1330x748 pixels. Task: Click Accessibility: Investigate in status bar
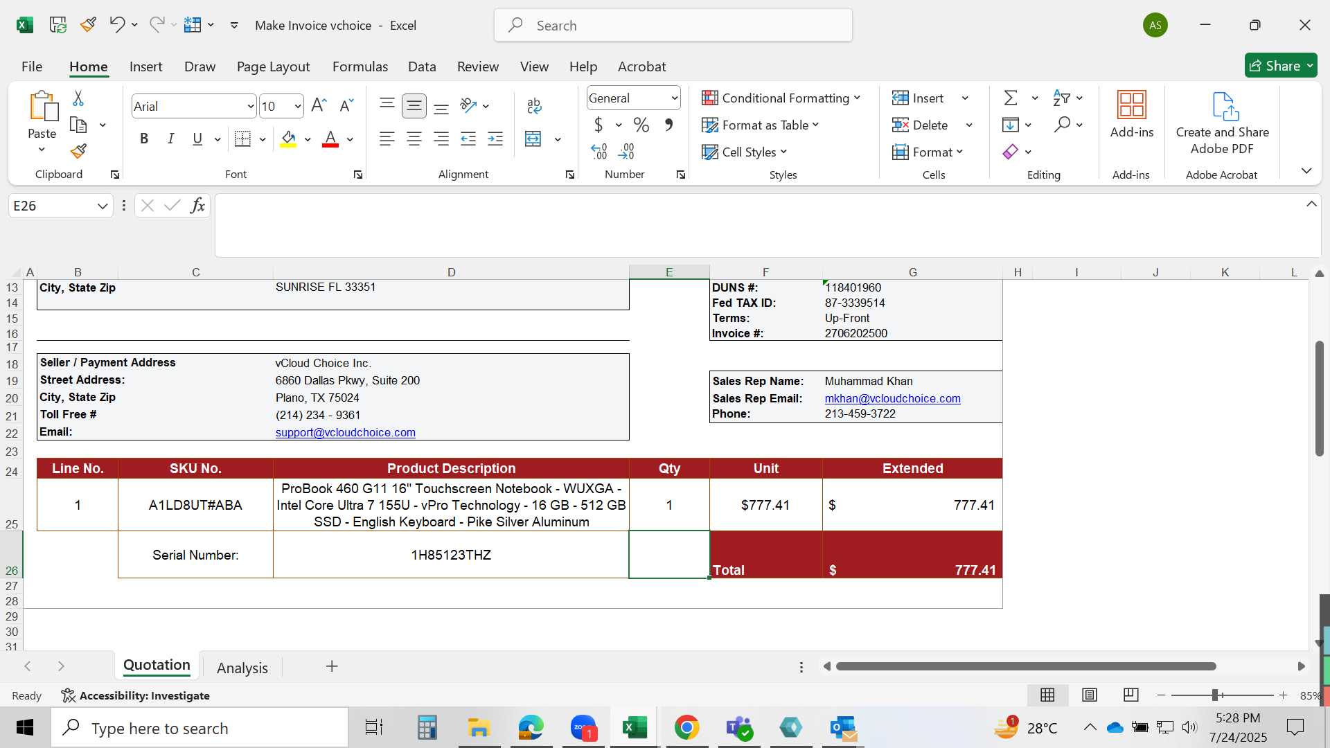point(136,695)
